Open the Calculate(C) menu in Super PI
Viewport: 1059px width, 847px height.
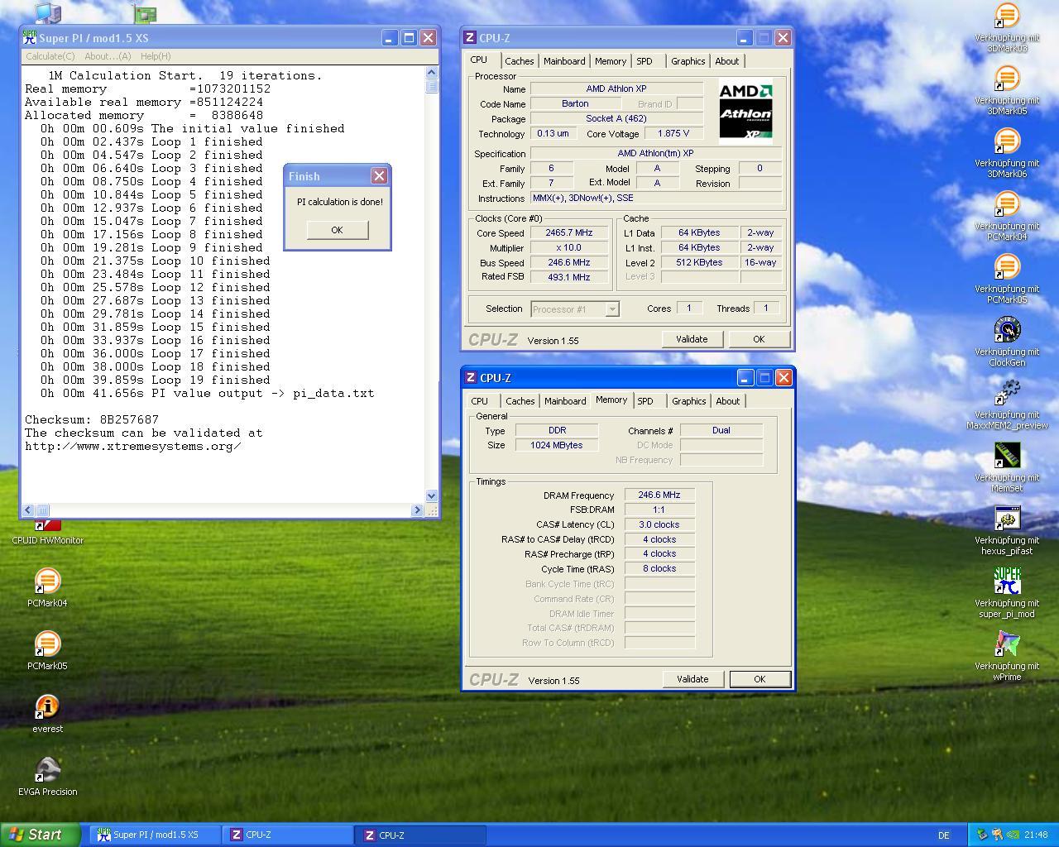point(50,56)
